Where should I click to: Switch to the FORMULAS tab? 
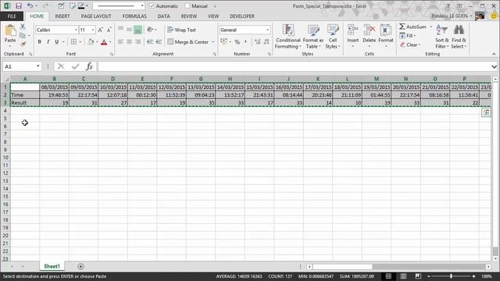134,16
